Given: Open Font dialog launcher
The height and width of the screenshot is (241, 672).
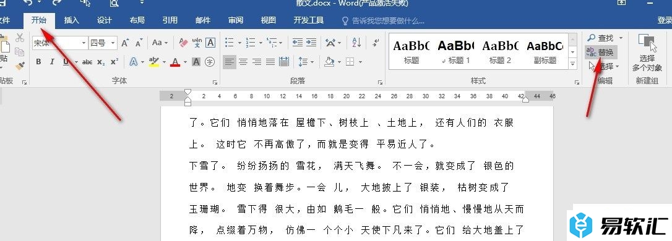Looking at the screenshot, I should [215, 82].
